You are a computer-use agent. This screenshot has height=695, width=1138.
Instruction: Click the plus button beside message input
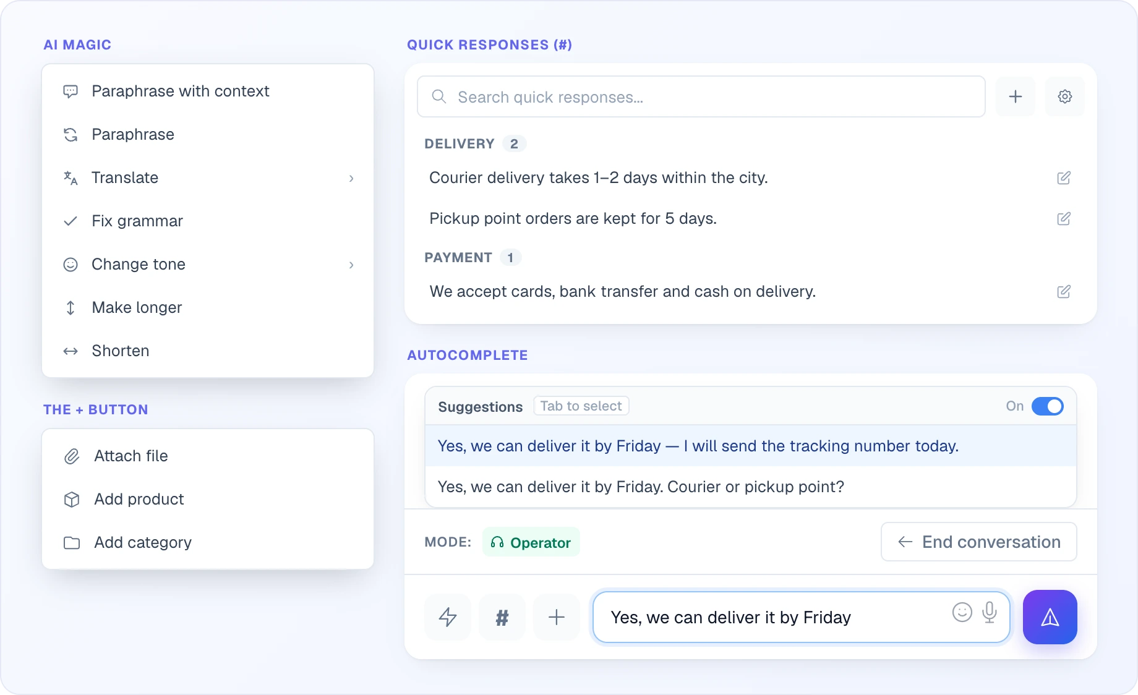[557, 617]
